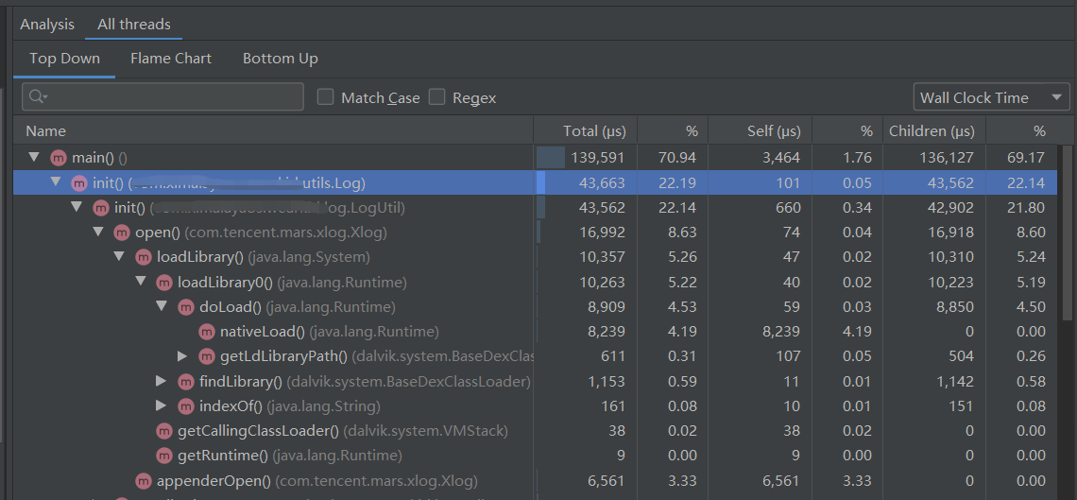Open the Wall Clock Time dropdown
This screenshot has height=500, width=1077.
(x=991, y=97)
